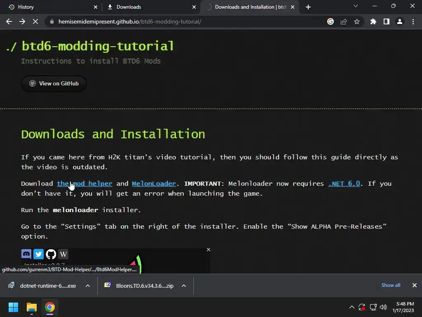The height and width of the screenshot is (317, 422).
Task: Expand options for dotnet-runtime download
Action: click(x=88, y=286)
